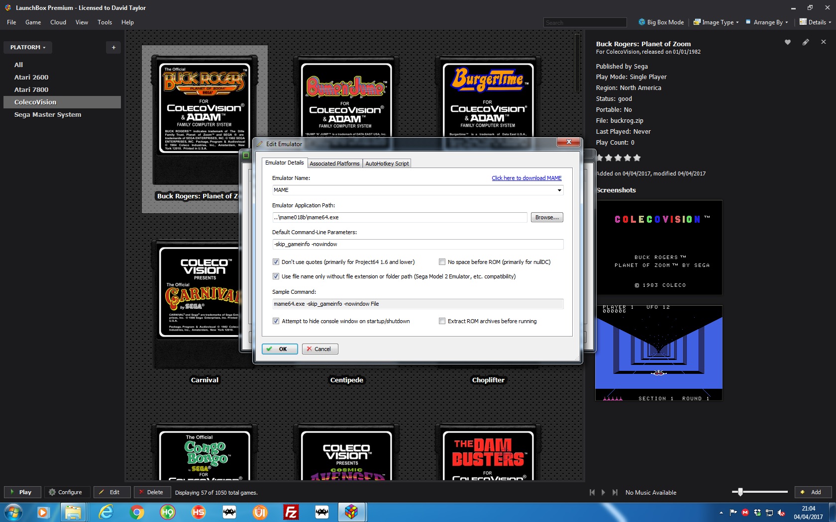Select the BurgerTime game box

pyautogui.click(x=488, y=97)
